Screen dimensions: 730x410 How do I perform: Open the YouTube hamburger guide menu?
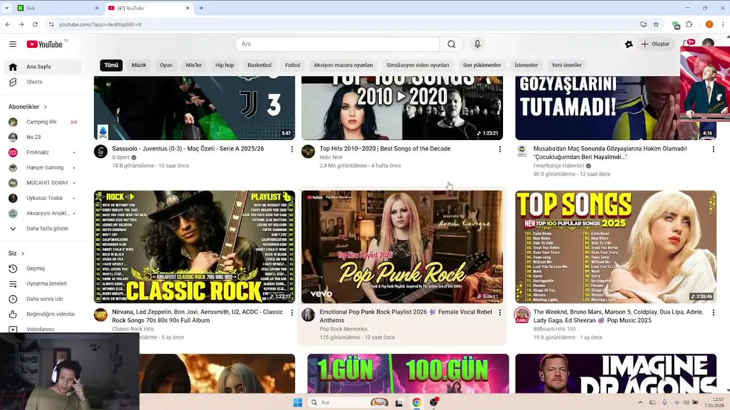[13, 44]
